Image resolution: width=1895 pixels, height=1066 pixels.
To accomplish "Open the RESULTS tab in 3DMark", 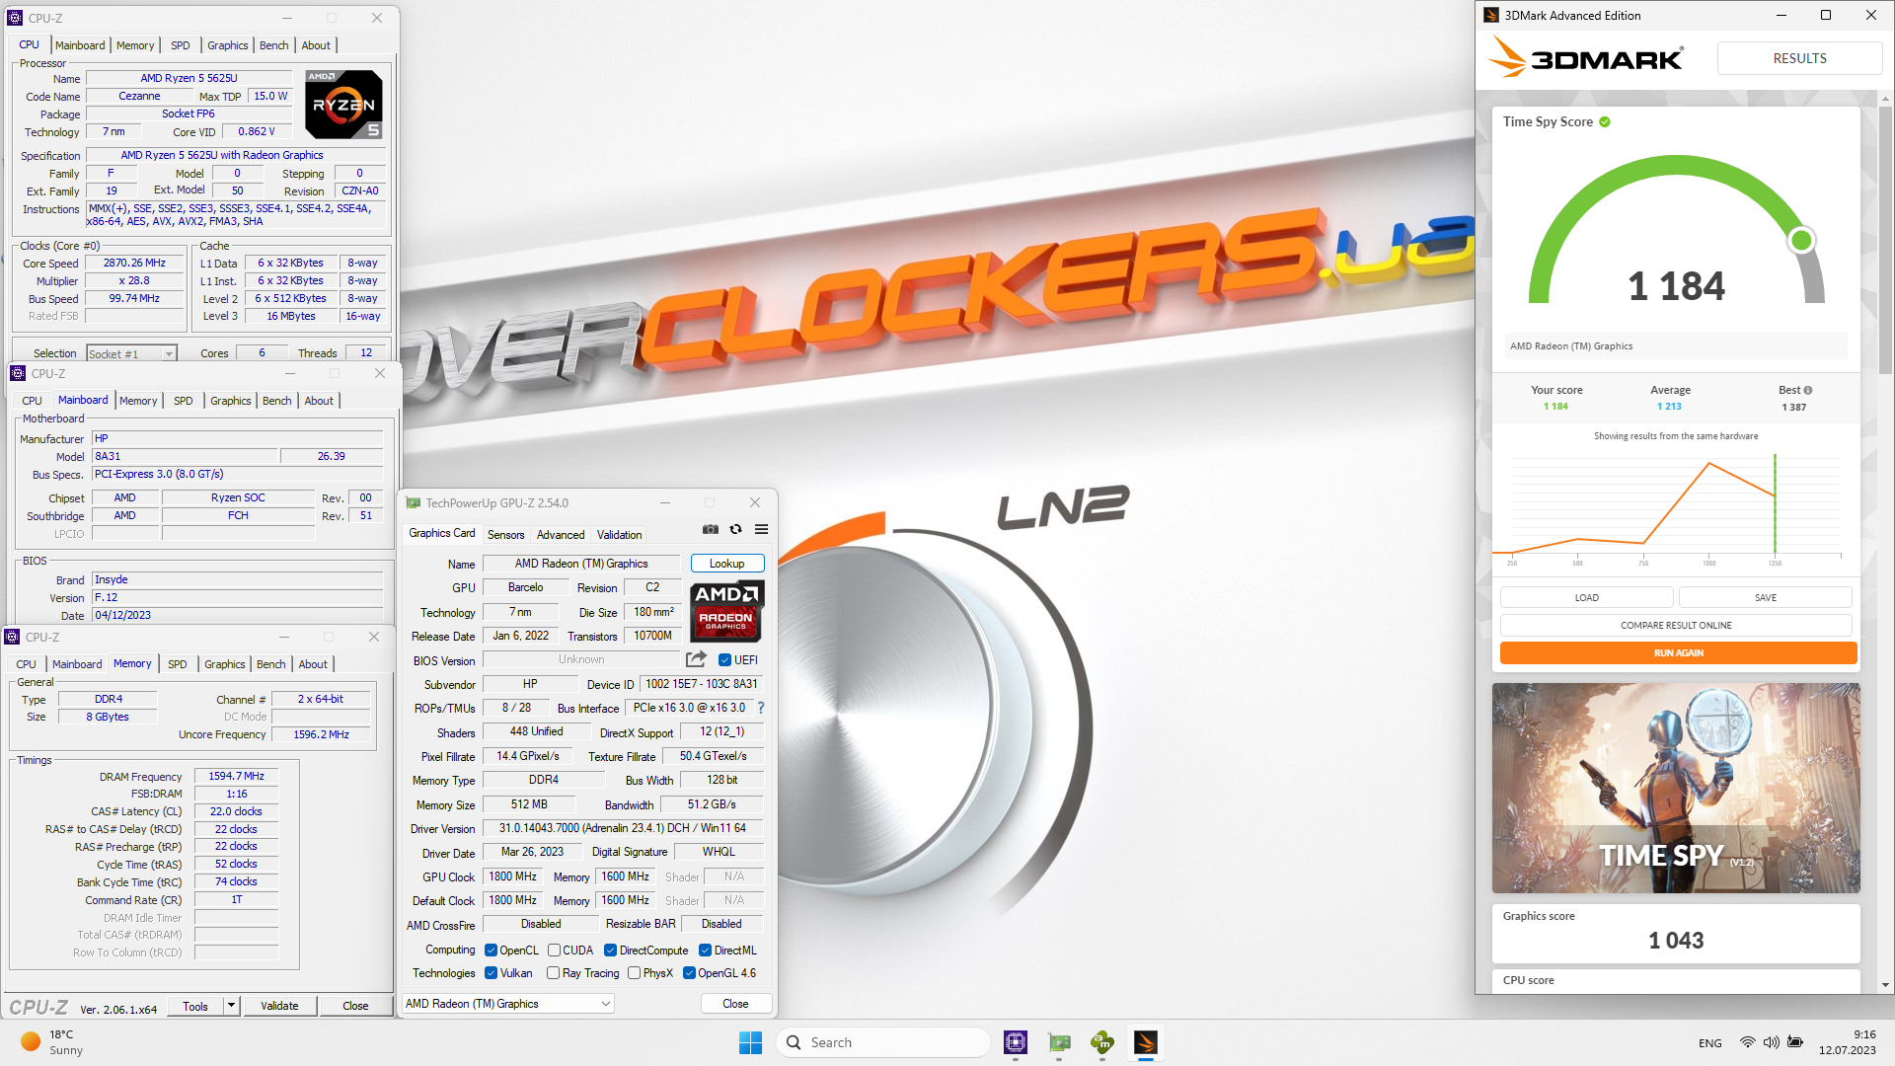I will tap(1799, 58).
